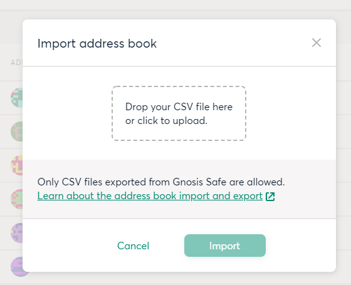Select the pink and mint green identicon avatar

pyautogui.click(x=17, y=199)
